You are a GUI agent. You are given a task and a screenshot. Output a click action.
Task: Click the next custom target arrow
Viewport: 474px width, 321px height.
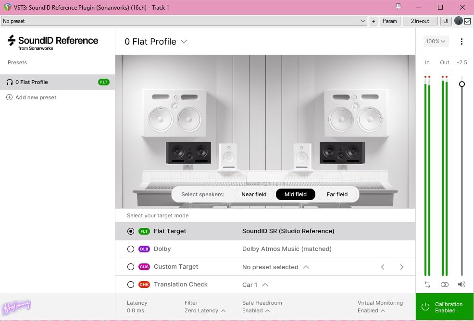click(400, 267)
